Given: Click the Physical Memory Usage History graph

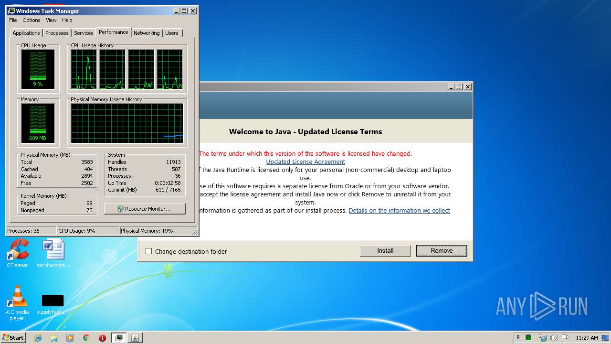Looking at the screenshot, I should coord(127,123).
